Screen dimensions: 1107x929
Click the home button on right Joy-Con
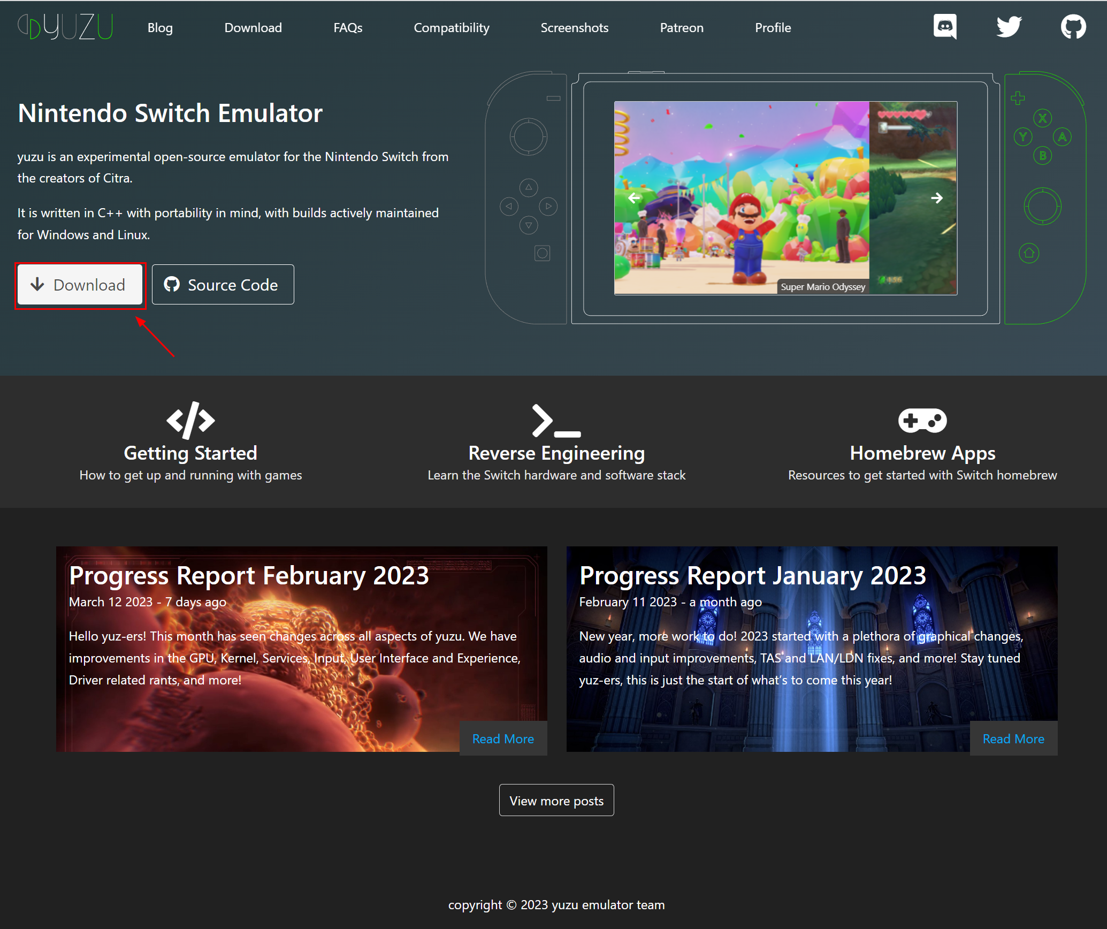(1029, 253)
